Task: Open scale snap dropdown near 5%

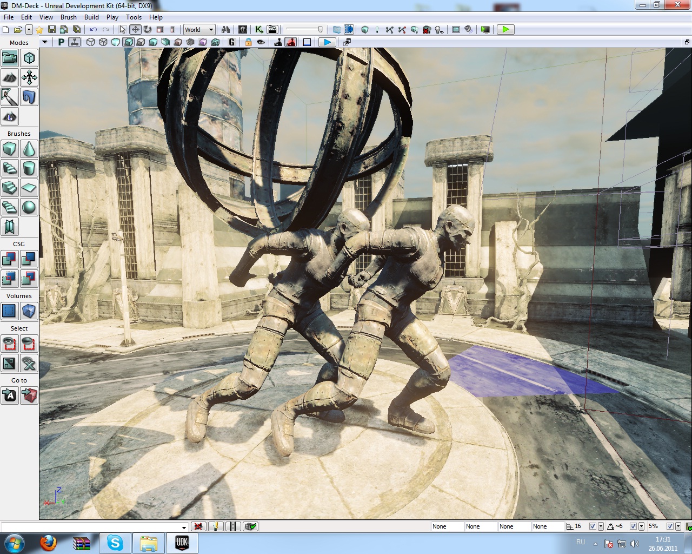Action: tap(678, 526)
